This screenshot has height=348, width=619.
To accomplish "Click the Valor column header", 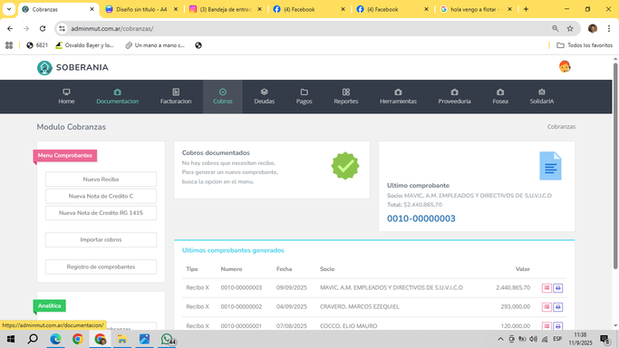I will click(522, 269).
